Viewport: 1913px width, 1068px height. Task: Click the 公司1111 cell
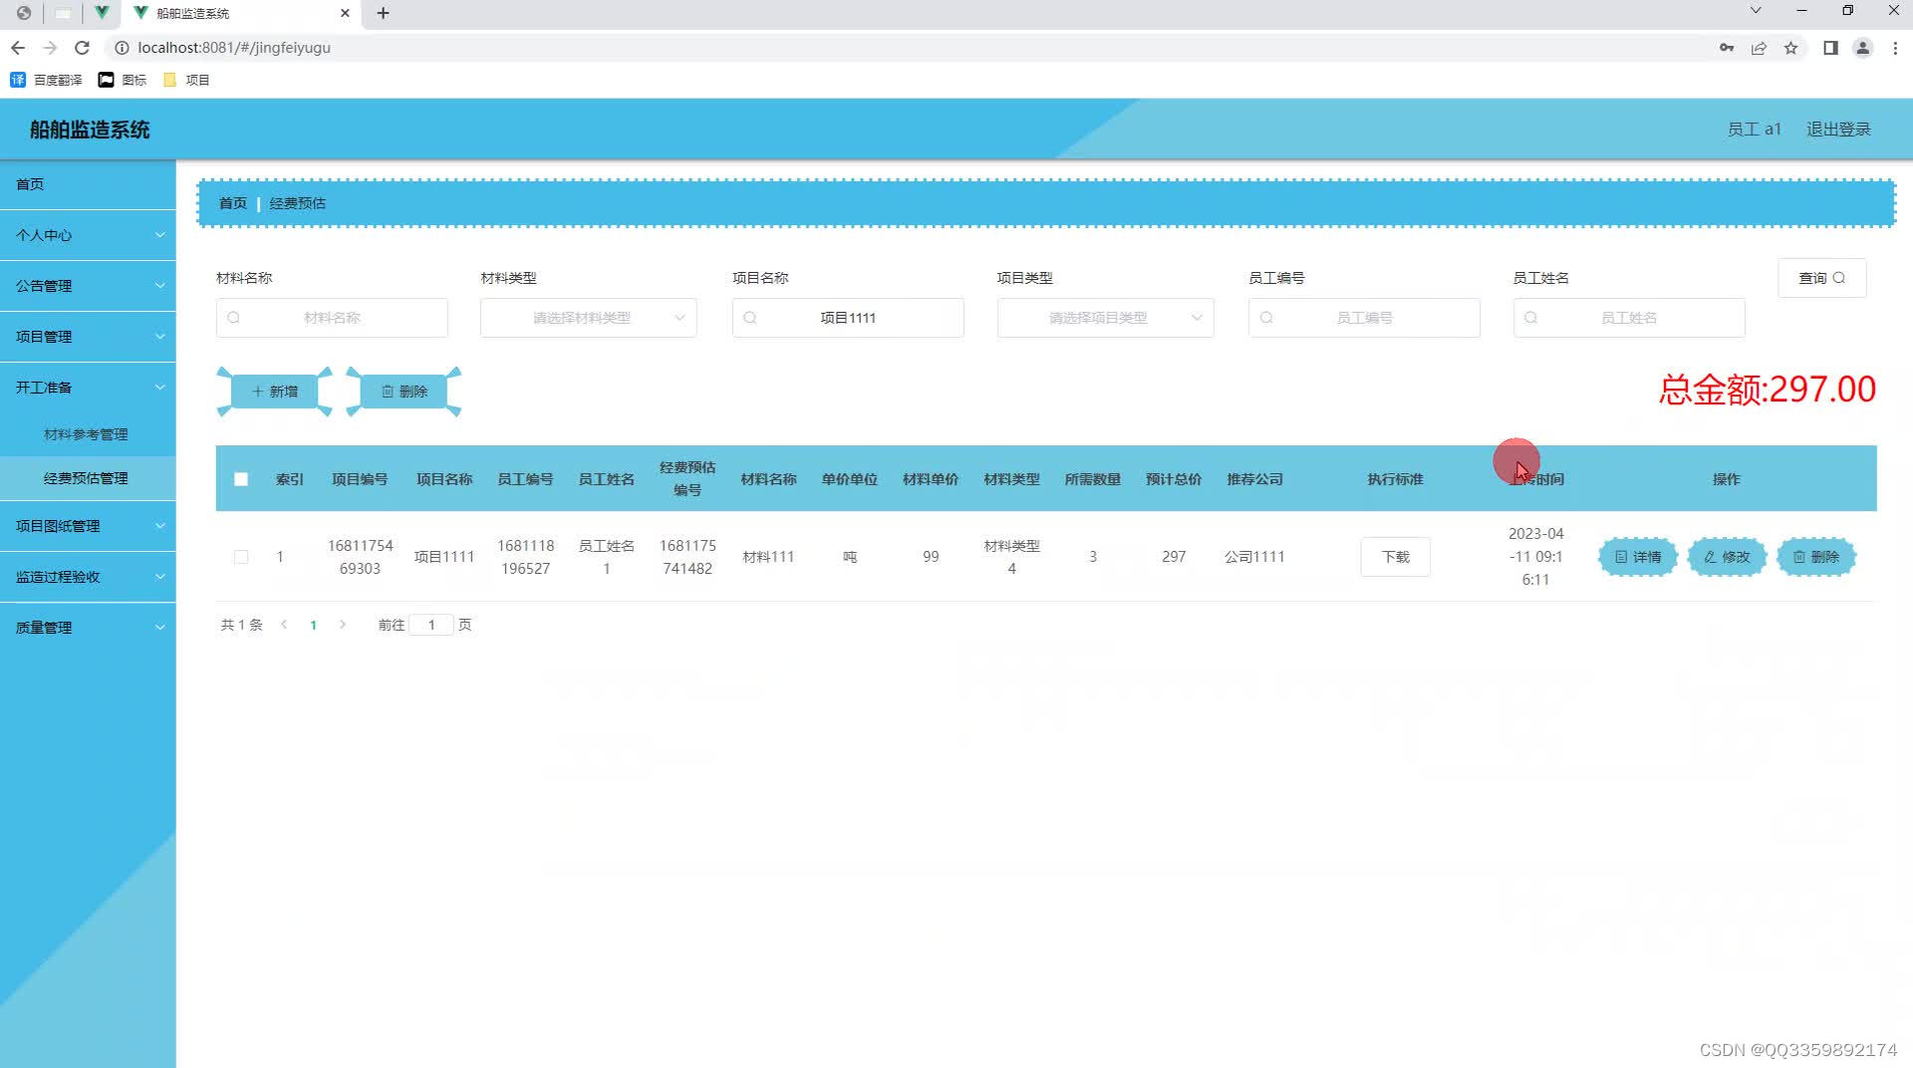point(1254,557)
